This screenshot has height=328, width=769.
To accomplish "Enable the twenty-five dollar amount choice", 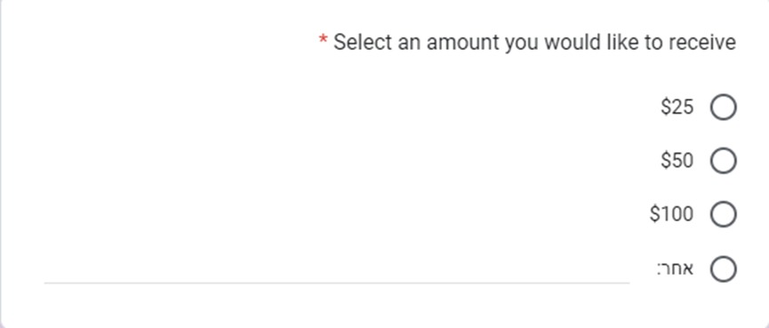I will click(724, 108).
